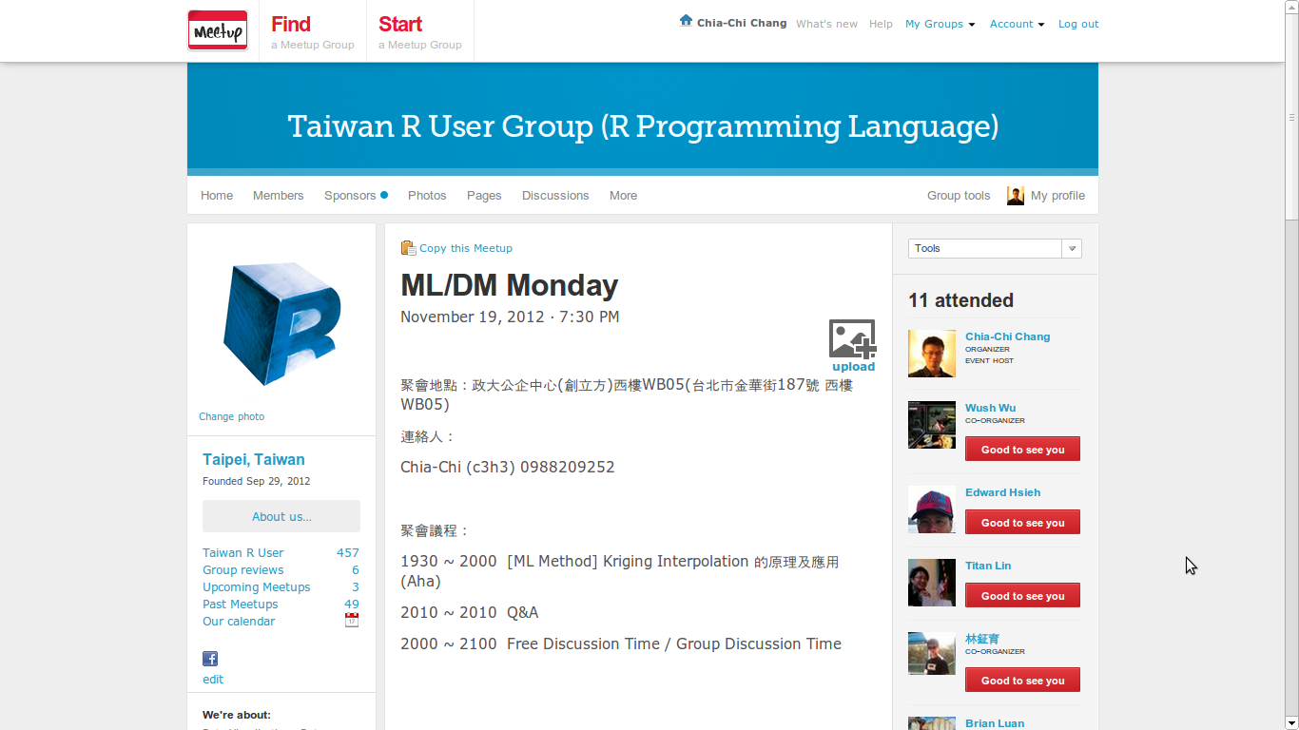Open the Discussions tab
Viewport: 1299px width, 730px height.
555,195
